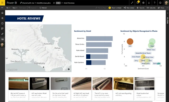Click Edit report in toolbar
169x102 pixels.
click(23, 8)
